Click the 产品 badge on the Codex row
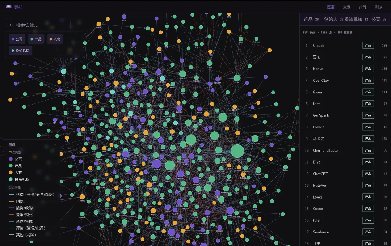391x246 pixels. (x=368, y=209)
